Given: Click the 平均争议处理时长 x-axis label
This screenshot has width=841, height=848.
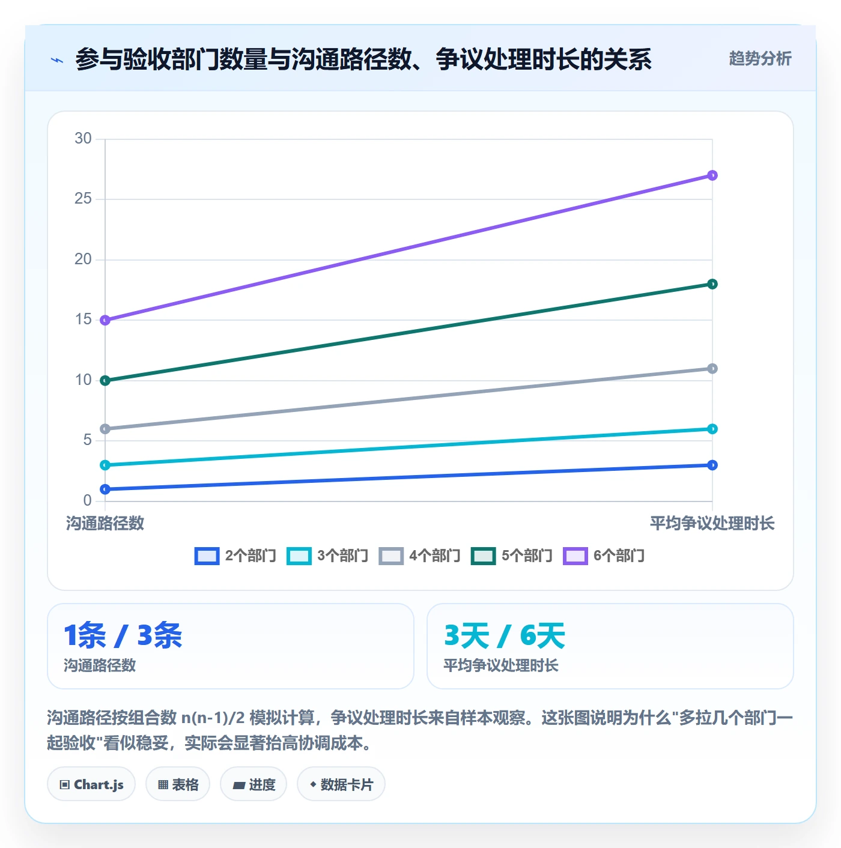Looking at the screenshot, I should click(712, 523).
